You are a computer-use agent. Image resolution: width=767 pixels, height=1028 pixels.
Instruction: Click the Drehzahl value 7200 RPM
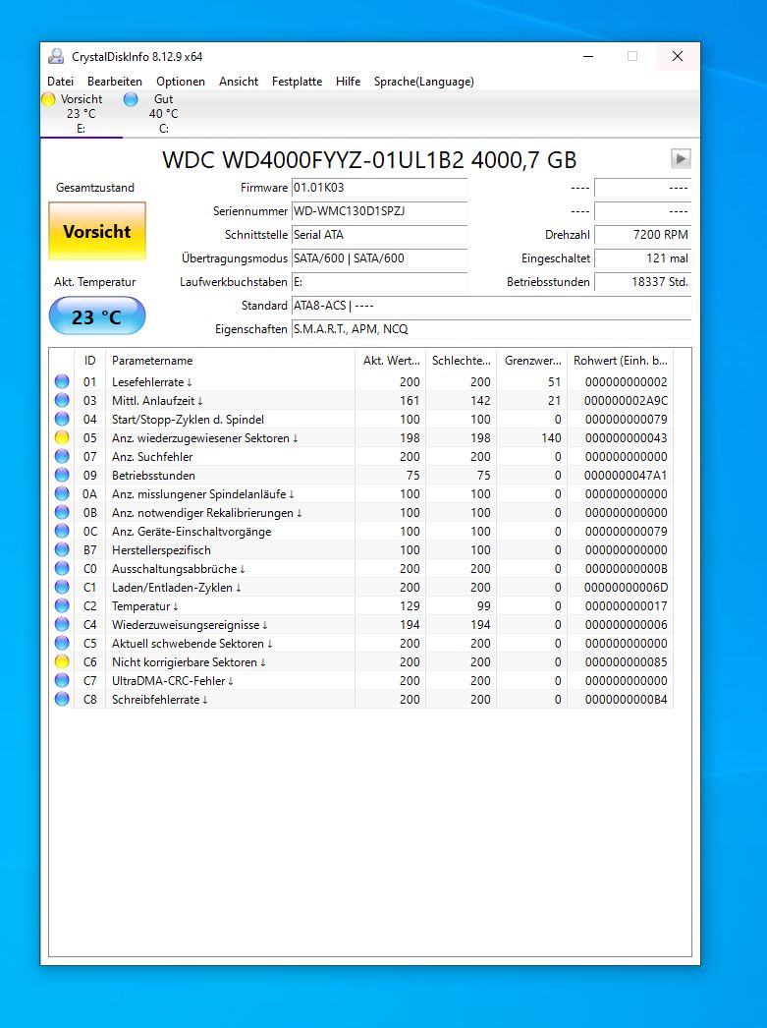click(642, 235)
